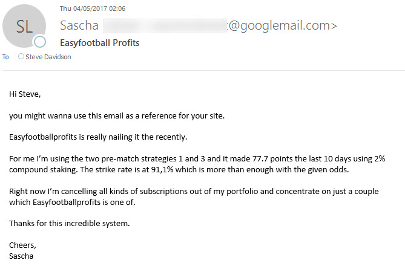
Task: Click the SL sender avatar circle
Action: click(24, 25)
